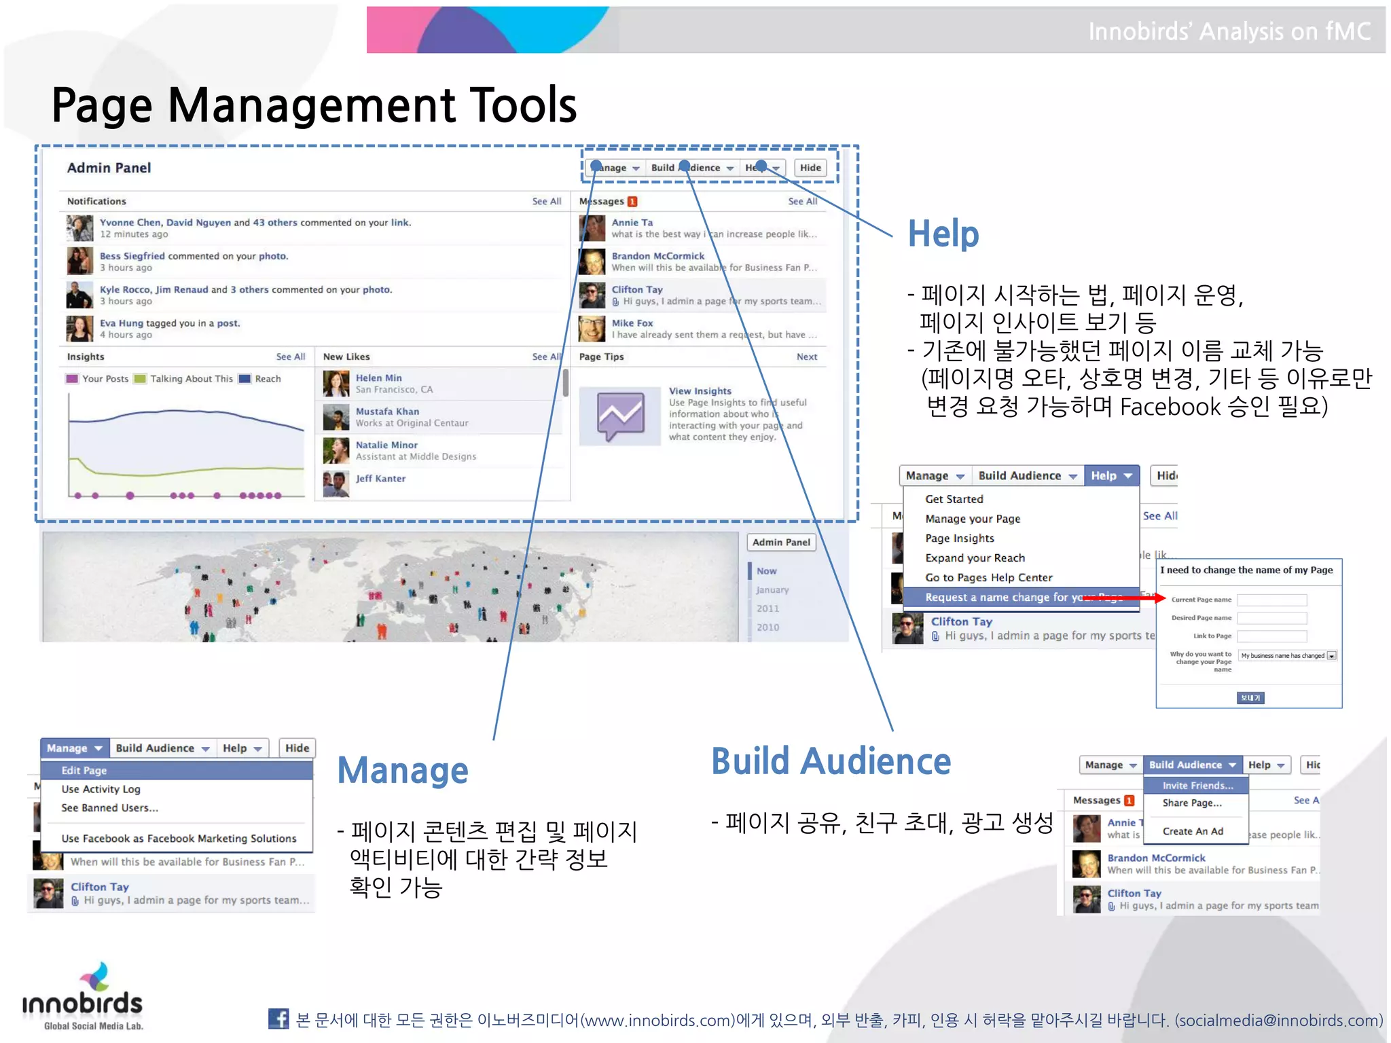Click Desired Page name input field
1391x1043 pixels.
(1272, 619)
